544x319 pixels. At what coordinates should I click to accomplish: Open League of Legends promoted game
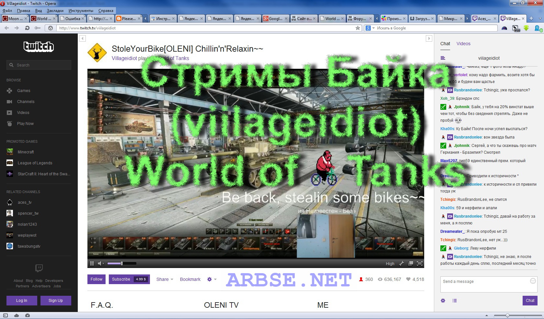pyautogui.click(x=35, y=163)
